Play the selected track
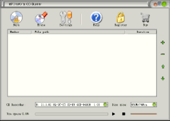The height and width of the screenshot is (121, 170). (113, 114)
